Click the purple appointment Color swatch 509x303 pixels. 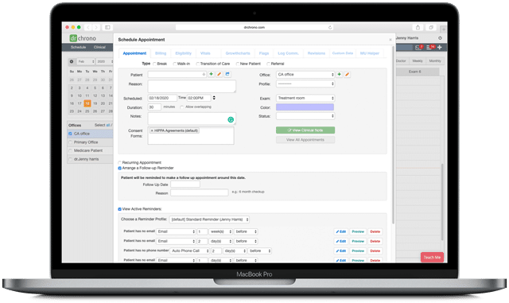pyautogui.click(x=305, y=107)
